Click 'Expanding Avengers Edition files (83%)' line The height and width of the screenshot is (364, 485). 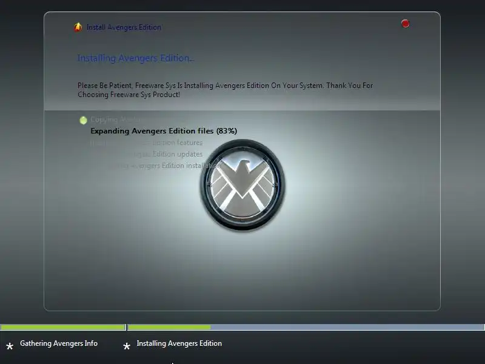[x=164, y=131]
